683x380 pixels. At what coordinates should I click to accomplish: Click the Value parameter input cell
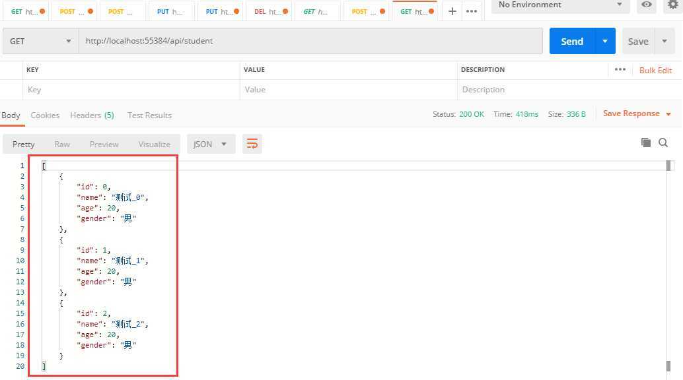[x=349, y=90]
